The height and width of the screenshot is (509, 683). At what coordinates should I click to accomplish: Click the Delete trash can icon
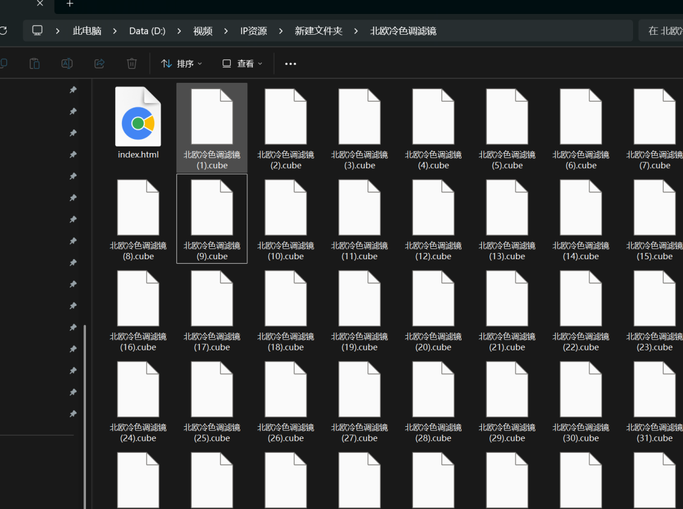(x=132, y=63)
